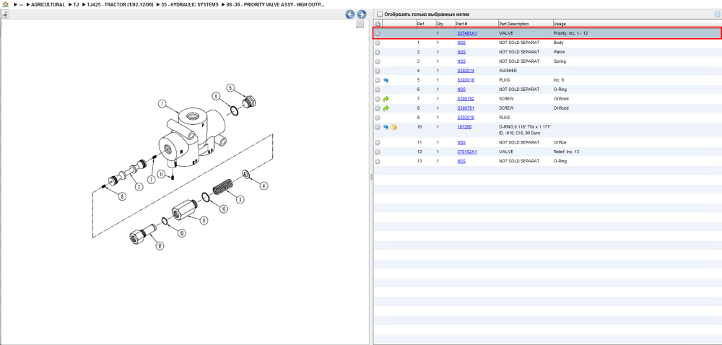Select the 'Priority, Inc. 1 - 12' usage text
The image size is (722, 345).
point(570,34)
